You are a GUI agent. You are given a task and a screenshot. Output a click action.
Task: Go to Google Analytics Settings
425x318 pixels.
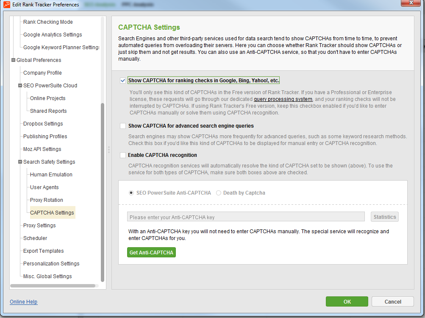[x=53, y=35]
